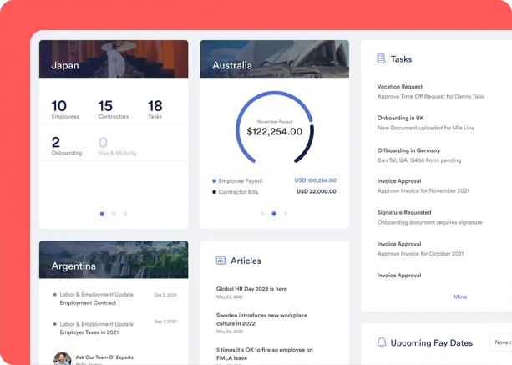Open the Offboarding in Germany task
The image size is (512, 365).
click(419, 155)
